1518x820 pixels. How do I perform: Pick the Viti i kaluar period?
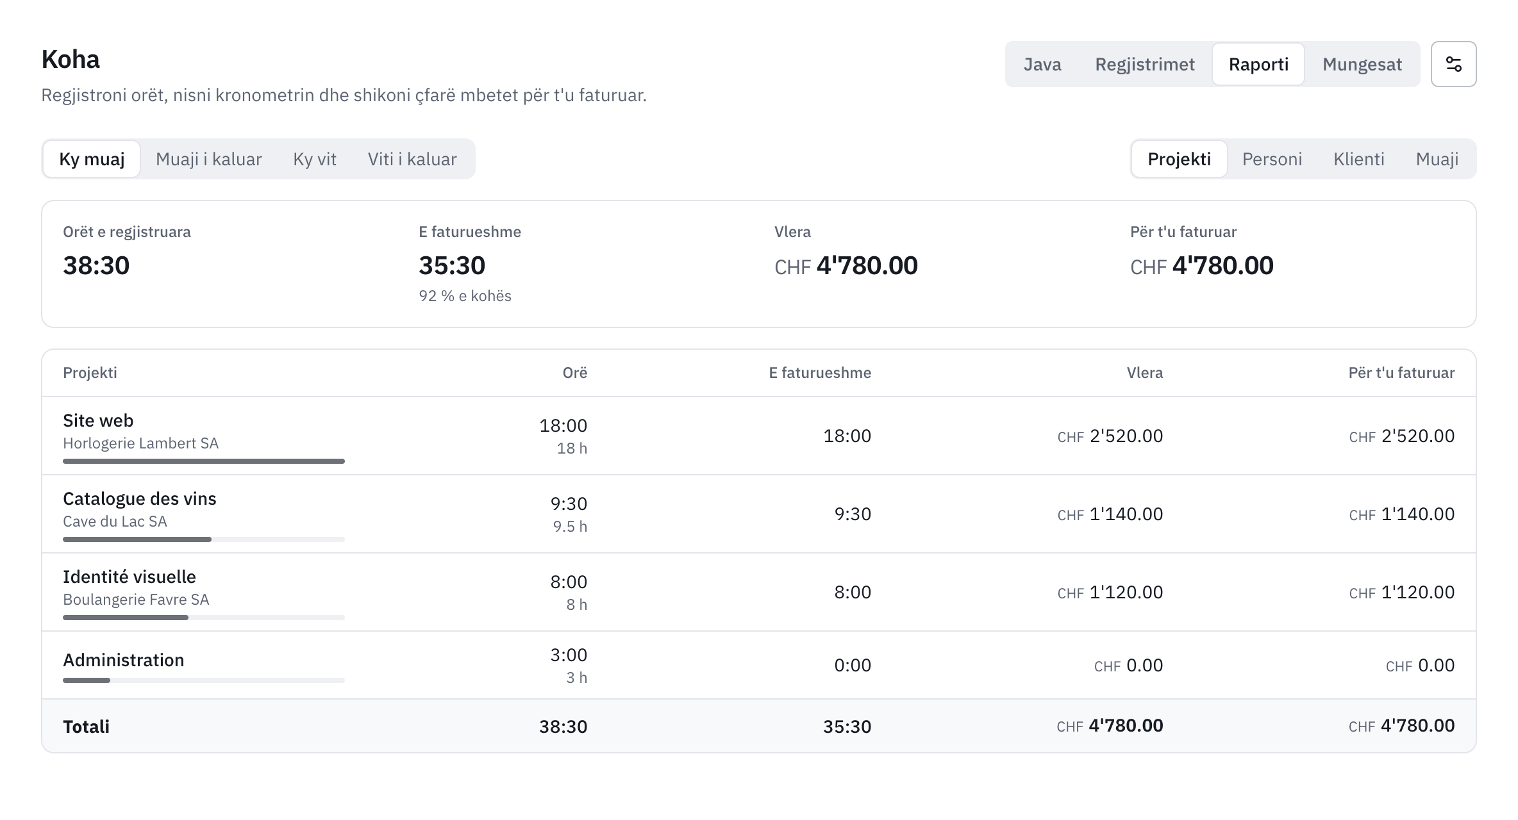click(412, 159)
